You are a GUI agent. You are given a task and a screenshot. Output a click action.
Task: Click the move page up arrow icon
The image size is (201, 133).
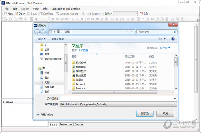(21, 19)
